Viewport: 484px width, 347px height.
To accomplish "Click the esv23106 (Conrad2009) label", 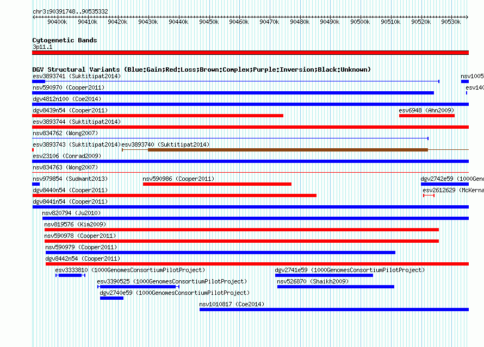I will pyautogui.click(x=67, y=156).
